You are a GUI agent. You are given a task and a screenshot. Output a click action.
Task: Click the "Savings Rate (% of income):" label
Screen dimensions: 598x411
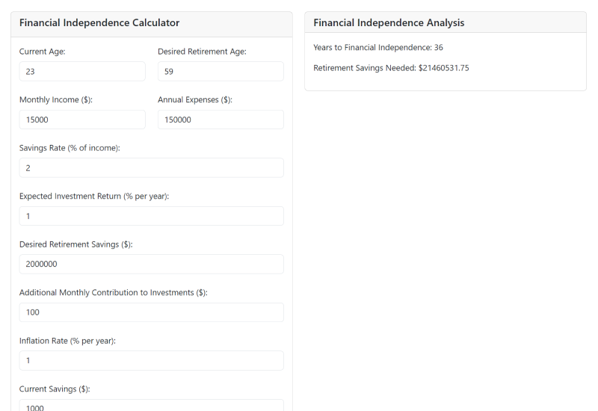tap(70, 148)
